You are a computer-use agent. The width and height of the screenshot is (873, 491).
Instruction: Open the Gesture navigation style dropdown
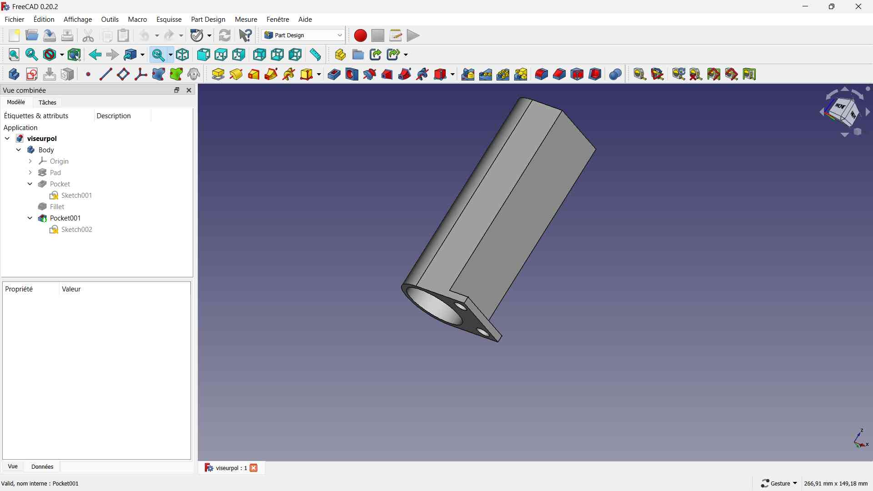tap(779, 483)
